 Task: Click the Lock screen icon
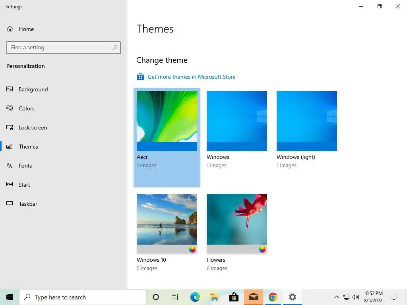click(x=10, y=127)
